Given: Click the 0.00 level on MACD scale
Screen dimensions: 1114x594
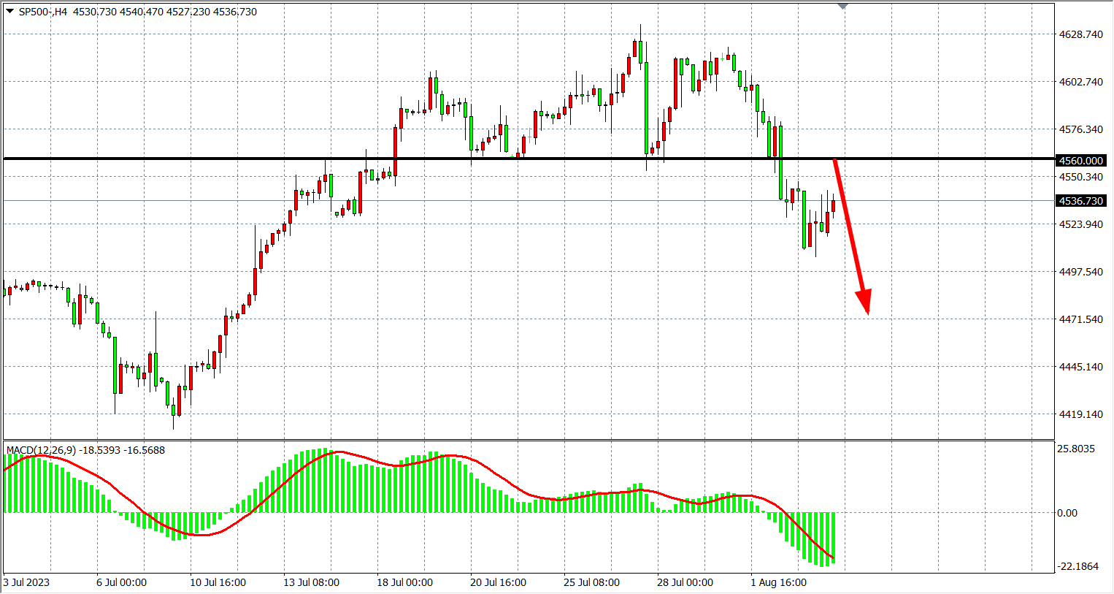Looking at the screenshot, I should pyautogui.click(x=1067, y=513).
